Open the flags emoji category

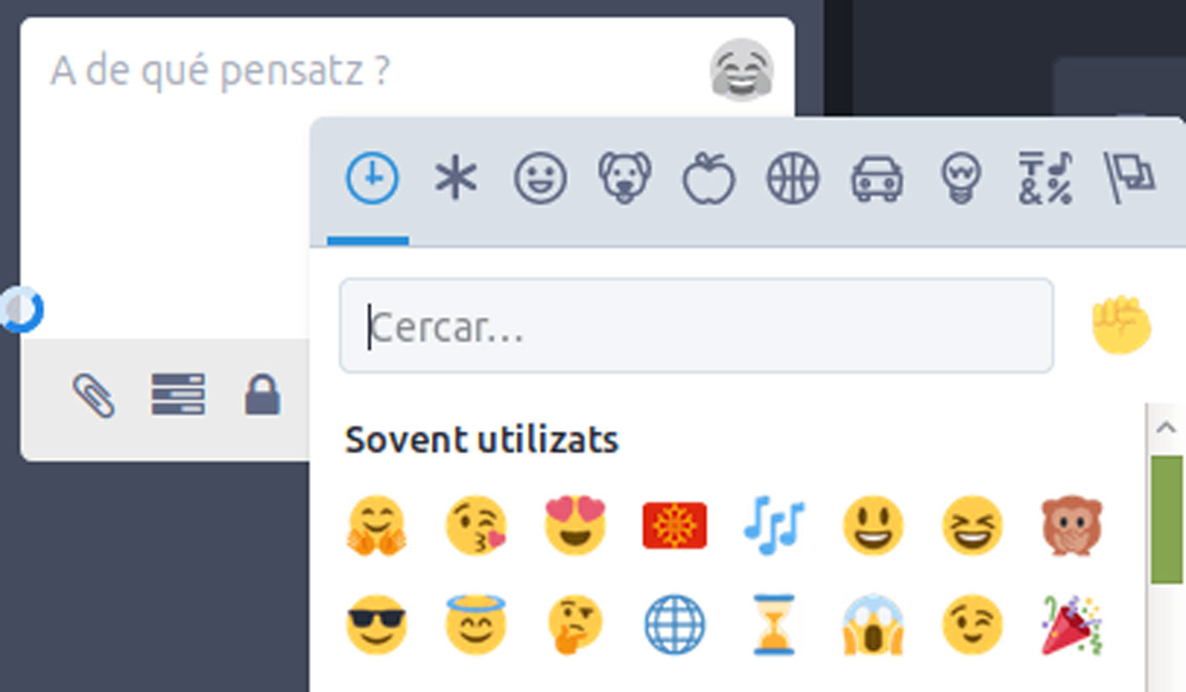pyautogui.click(x=1129, y=179)
